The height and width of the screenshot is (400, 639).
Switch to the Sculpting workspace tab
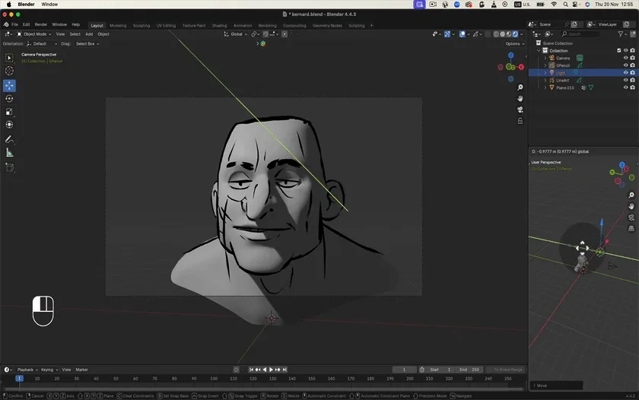[141, 25]
